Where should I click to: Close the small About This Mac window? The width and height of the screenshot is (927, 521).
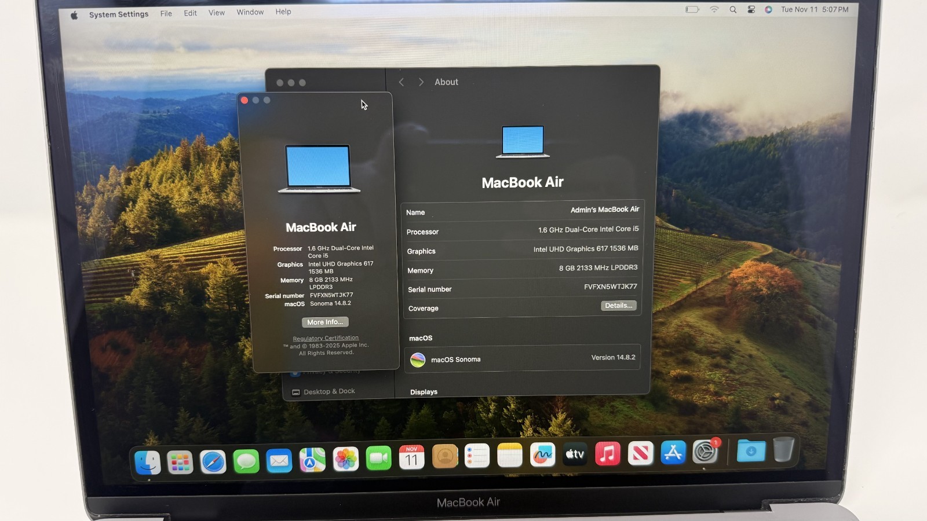coord(244,100)
